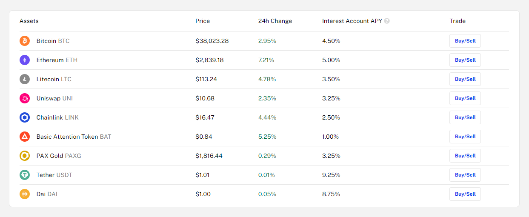Screen dimensions: 529x217
Task: Select the Dai DAI asset name
Action: click(x=47, y=194)
